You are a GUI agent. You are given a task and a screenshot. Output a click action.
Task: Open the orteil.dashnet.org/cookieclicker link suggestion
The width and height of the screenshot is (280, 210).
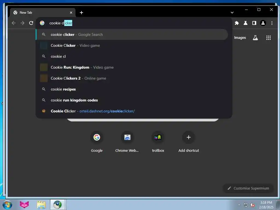(132, 111)
